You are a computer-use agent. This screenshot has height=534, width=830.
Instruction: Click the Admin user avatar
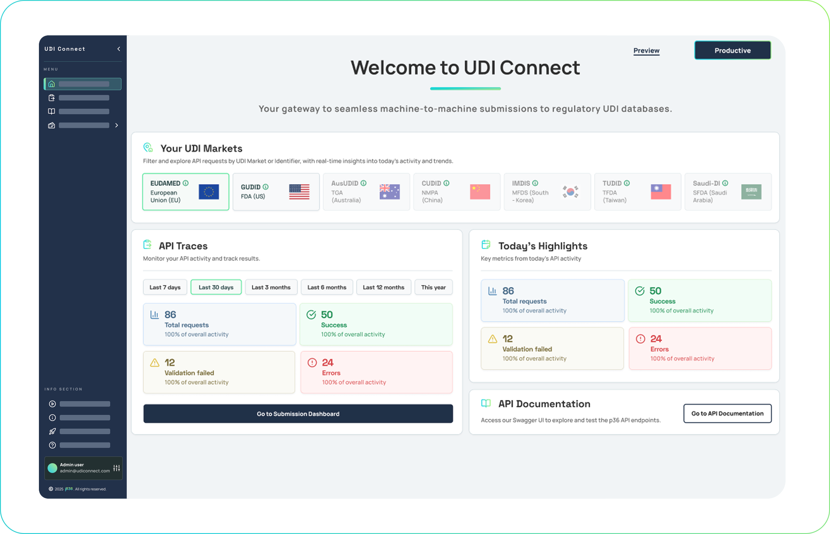[52, 468]
